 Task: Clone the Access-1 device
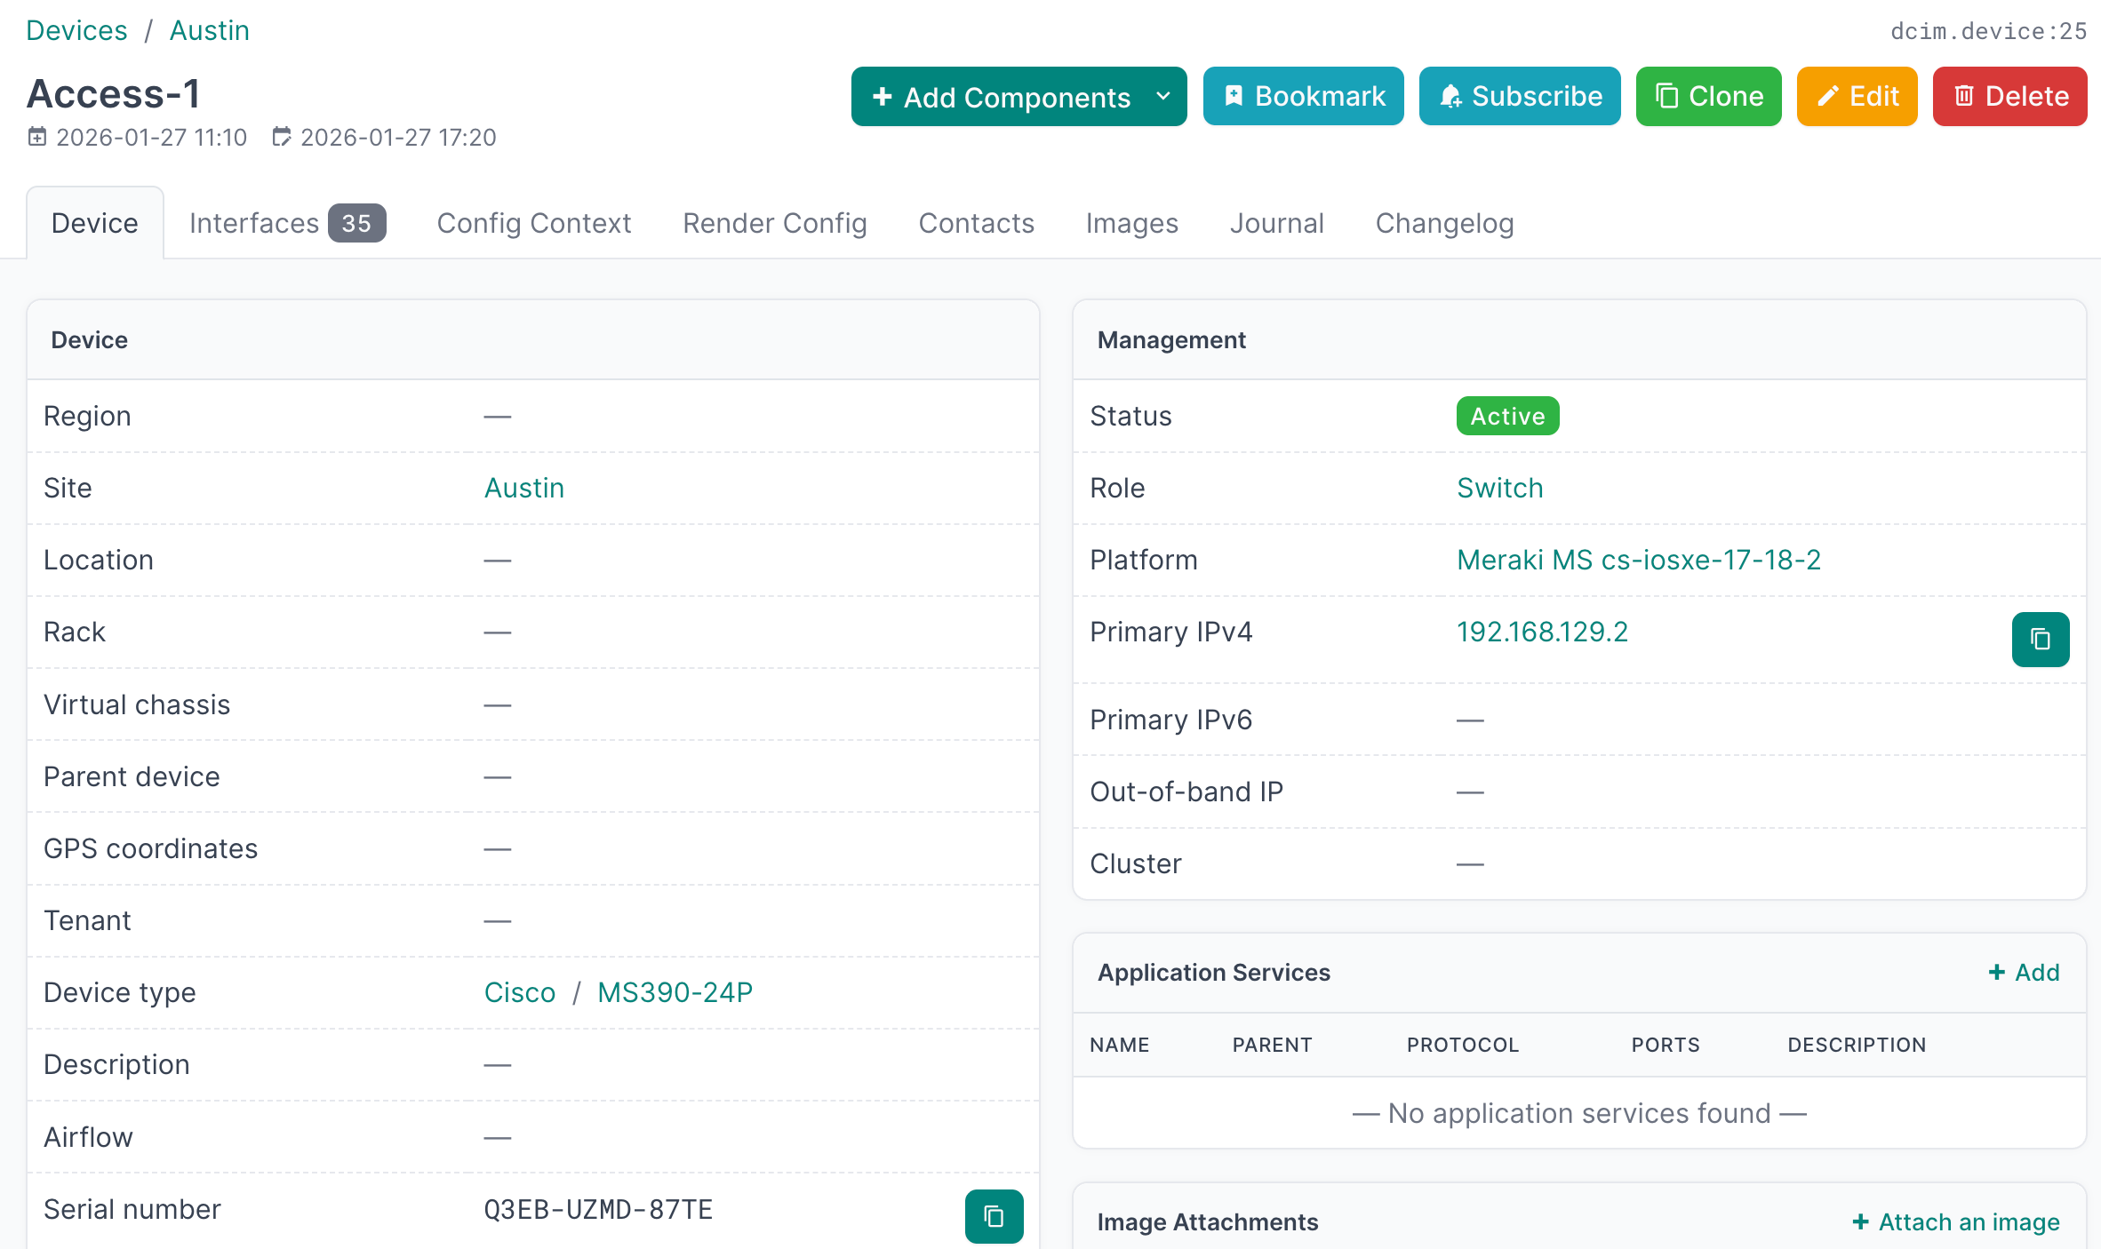[x=1708, y=96]
